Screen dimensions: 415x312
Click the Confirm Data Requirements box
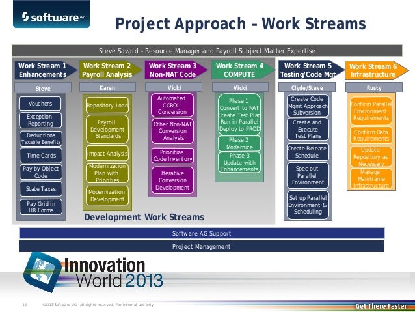(371, 135)
